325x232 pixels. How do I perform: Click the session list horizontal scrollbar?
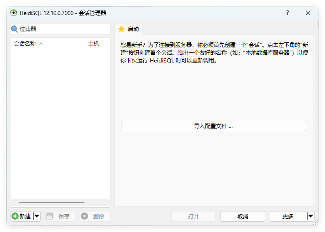click(x=51, y=203)
